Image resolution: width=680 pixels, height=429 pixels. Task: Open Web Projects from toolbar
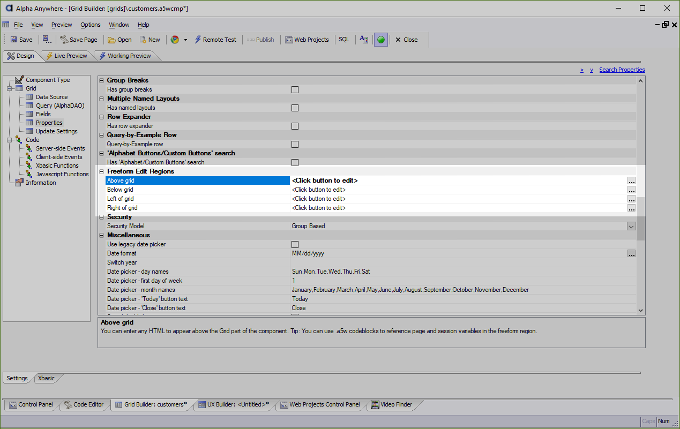307,40
